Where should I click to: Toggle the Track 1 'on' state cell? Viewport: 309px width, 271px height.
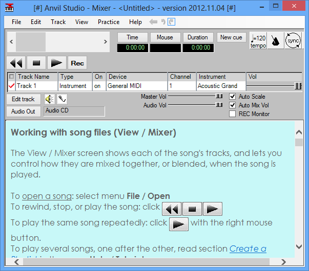point(99,86)
